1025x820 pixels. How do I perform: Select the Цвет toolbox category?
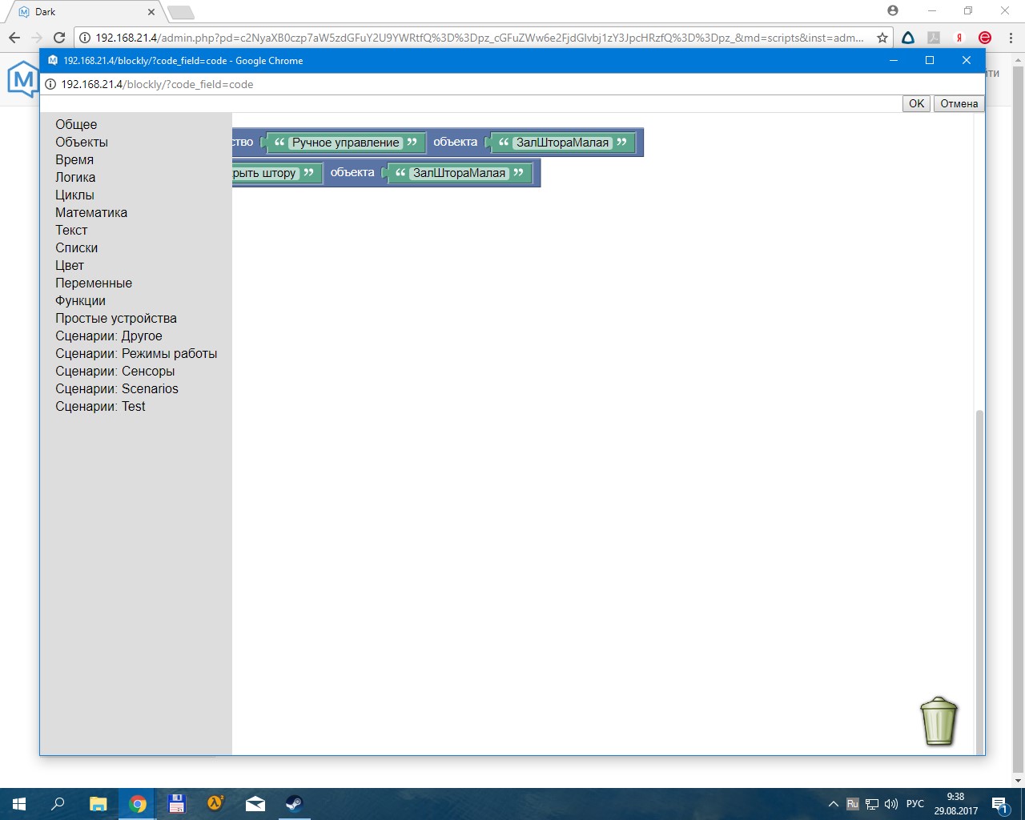pos(70,265)
